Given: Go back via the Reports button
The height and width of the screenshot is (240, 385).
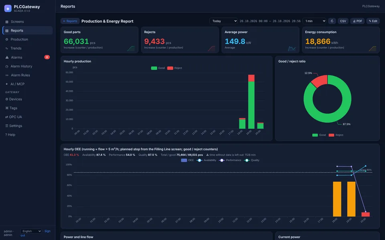Looking at the screenshot, I should [70, 21].
